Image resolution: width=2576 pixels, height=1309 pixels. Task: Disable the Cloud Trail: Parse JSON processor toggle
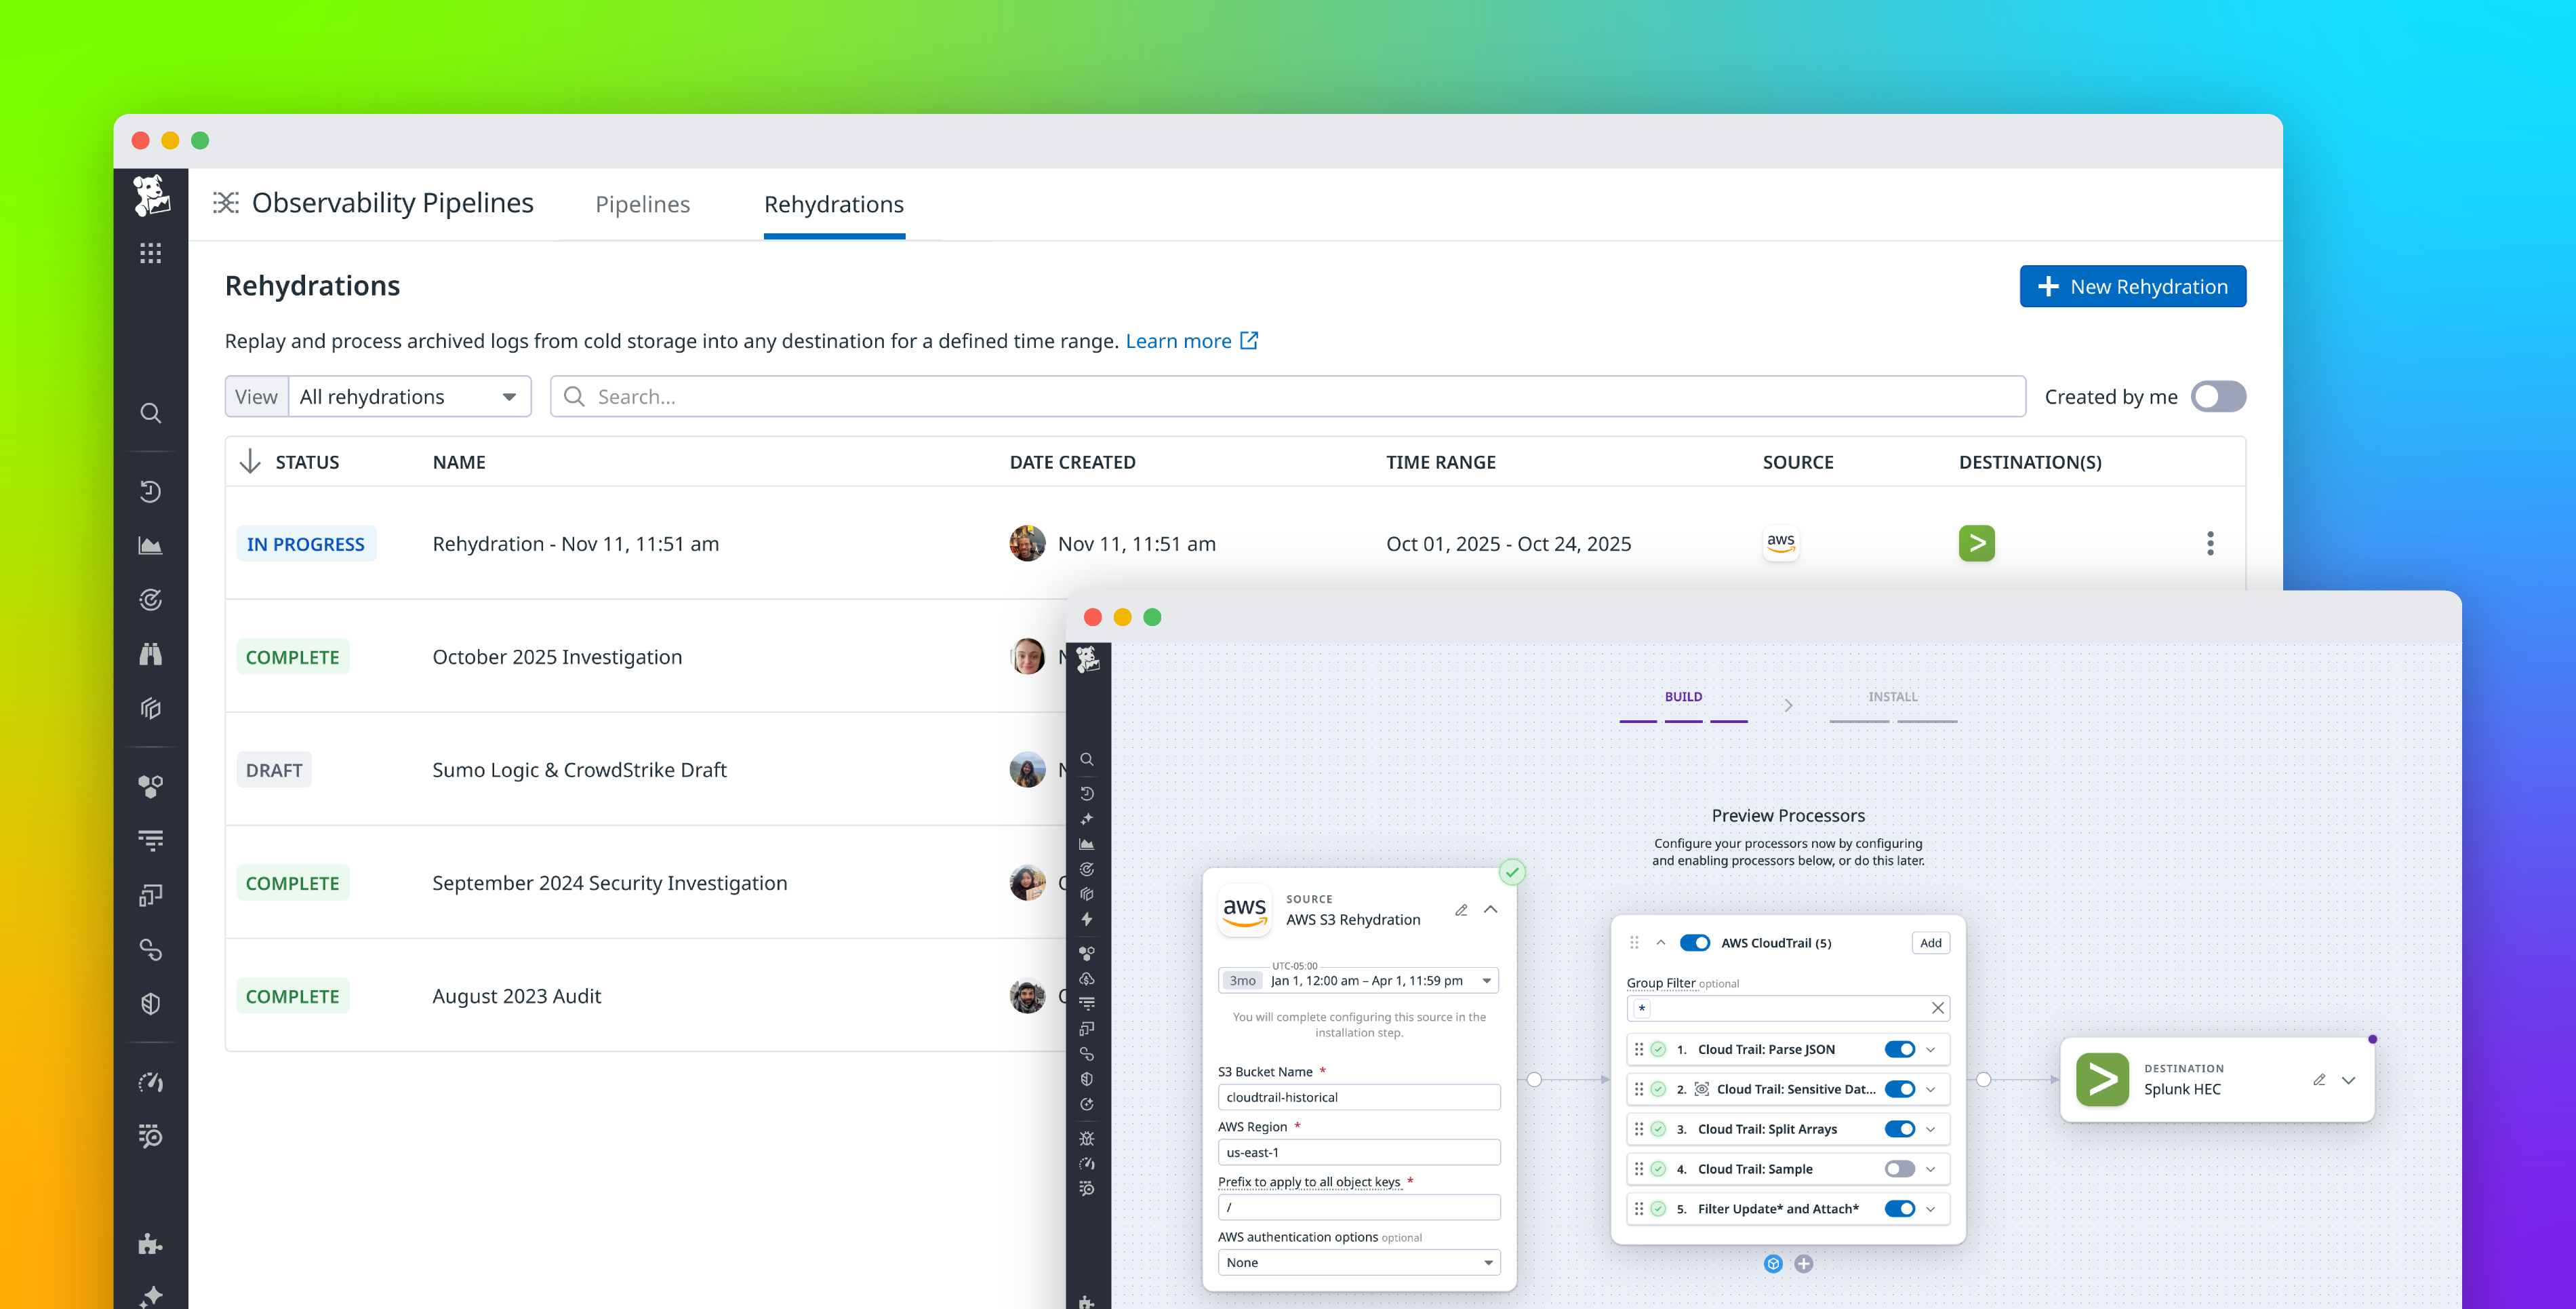pos(1899,1049)
